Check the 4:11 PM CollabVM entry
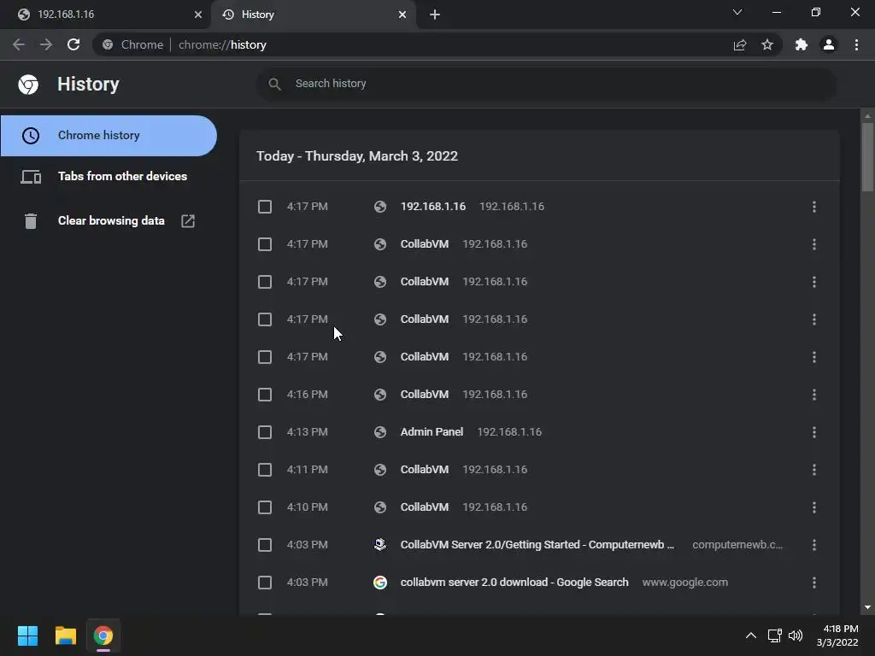 click(x=265, y=470)
